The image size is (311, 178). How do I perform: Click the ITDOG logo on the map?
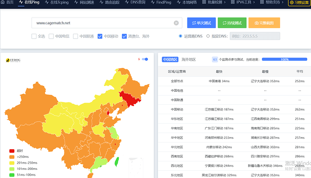13,60
